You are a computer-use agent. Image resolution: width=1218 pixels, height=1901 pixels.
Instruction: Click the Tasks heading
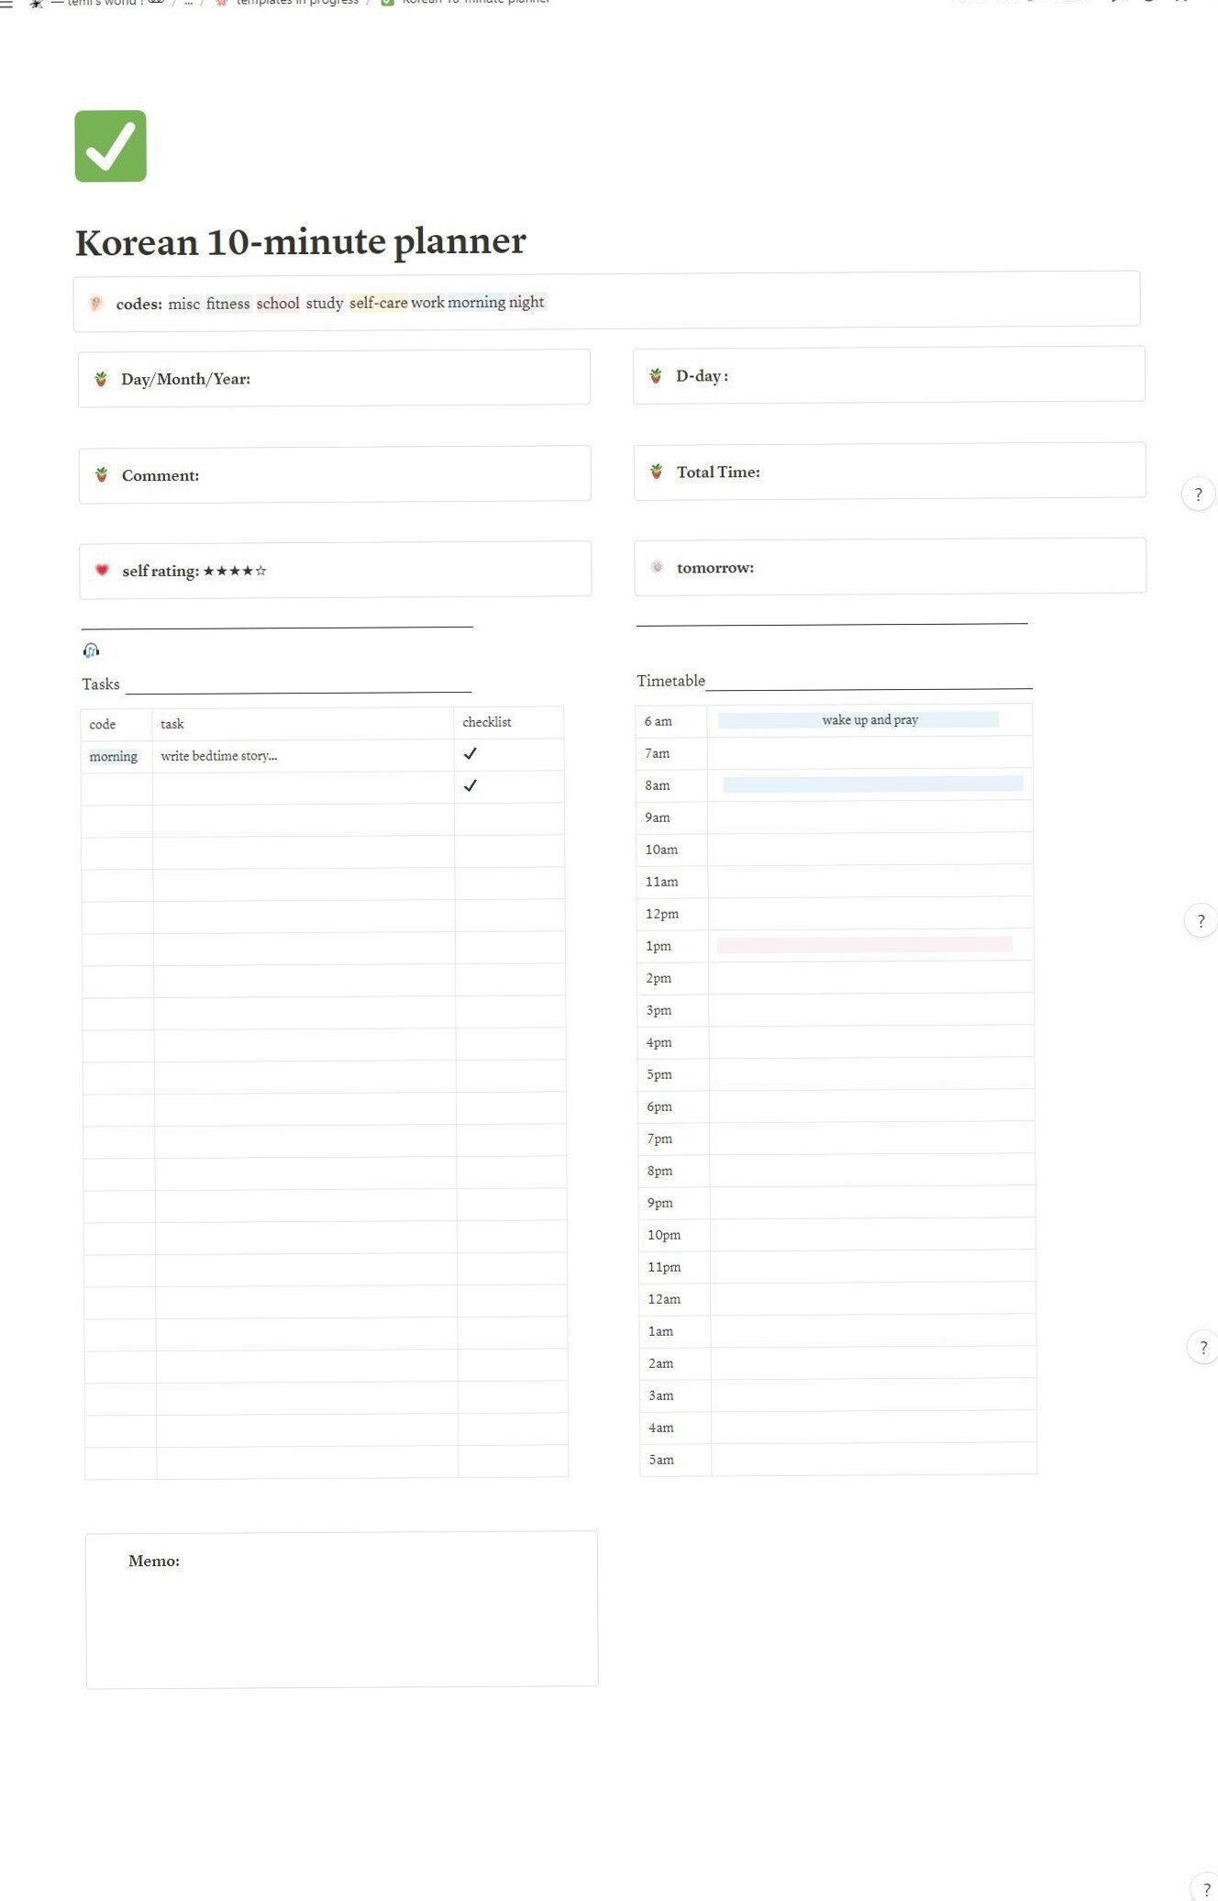click(101, 684)
